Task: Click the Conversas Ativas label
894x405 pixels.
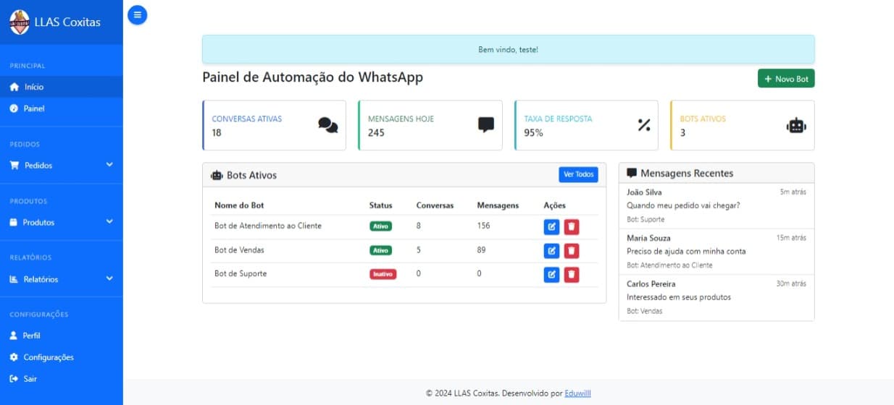Action: (247, 119)
